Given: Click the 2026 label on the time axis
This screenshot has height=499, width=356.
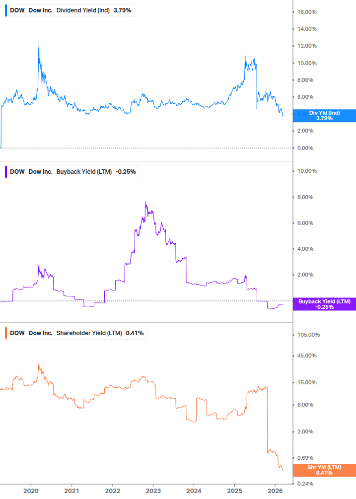Looking at the screenshot, I should pos(275,491).
